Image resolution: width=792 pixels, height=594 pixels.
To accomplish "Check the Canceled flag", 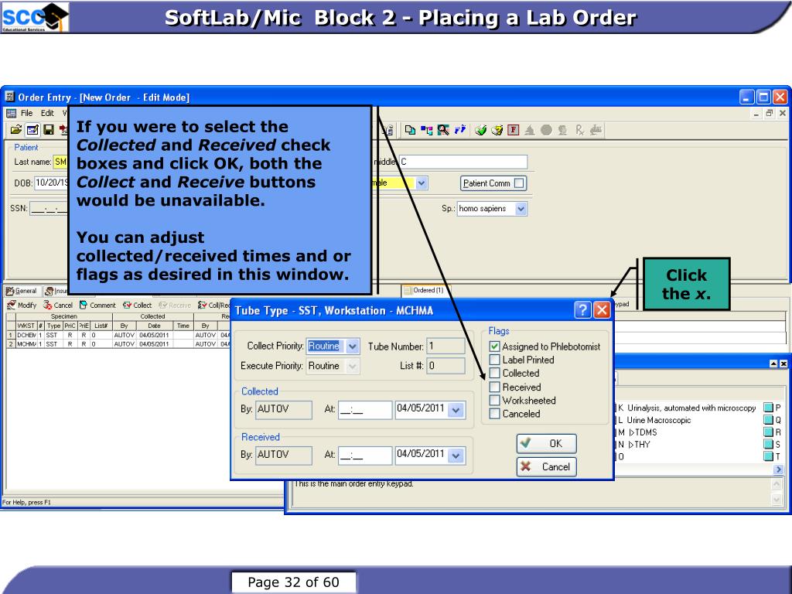I will pos(494,414).
